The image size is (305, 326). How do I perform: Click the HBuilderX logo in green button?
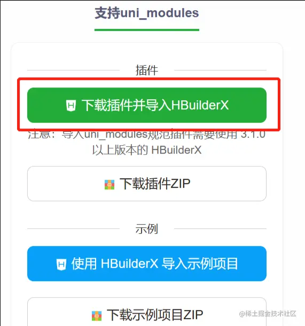pyautogui.click(x=71, y=106)
